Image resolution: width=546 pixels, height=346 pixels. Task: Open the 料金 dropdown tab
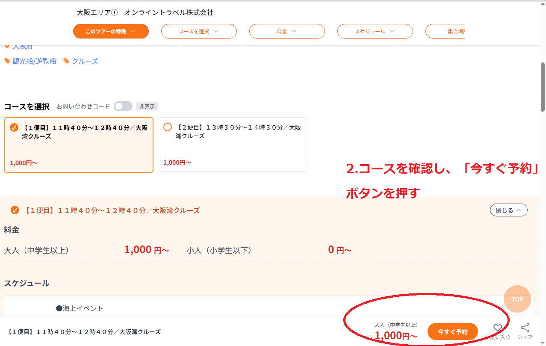point(287,31)
